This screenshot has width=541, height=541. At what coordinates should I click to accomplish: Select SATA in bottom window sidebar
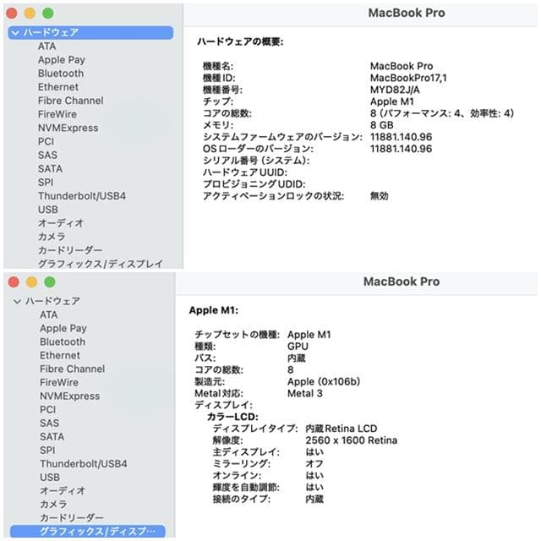pos(52,437)
